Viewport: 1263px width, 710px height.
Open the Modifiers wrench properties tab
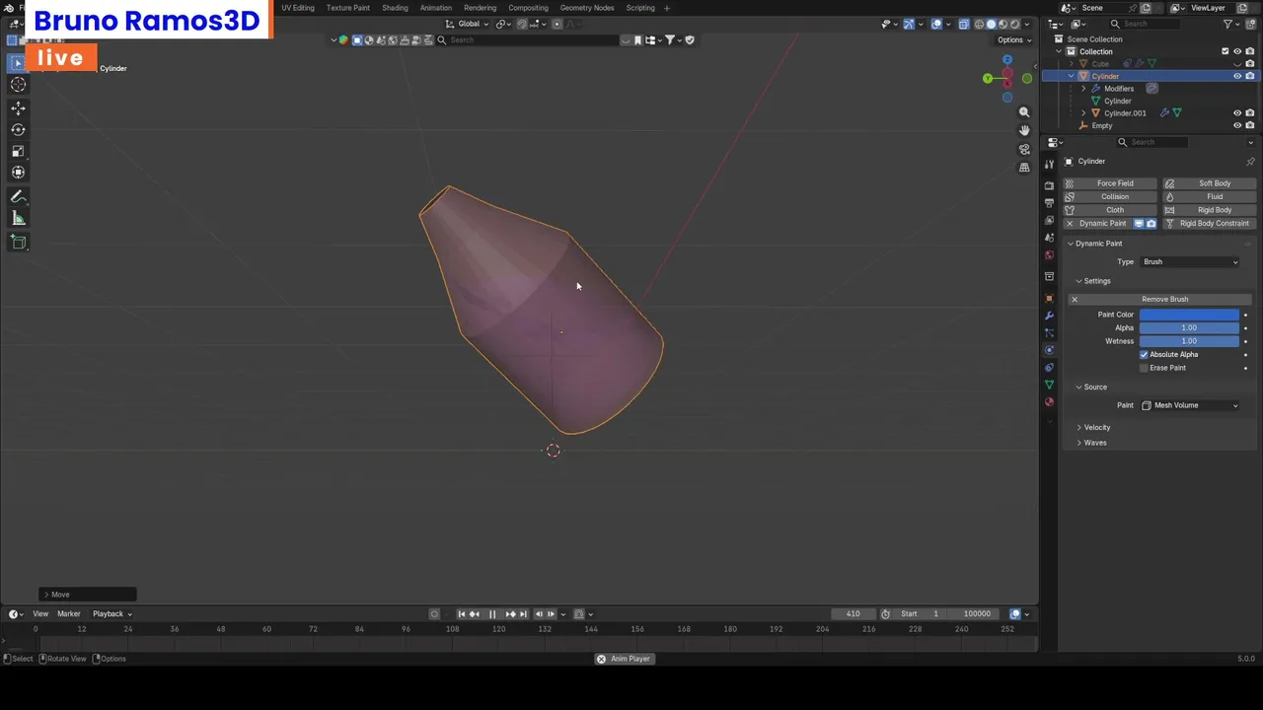pos(1049,316)
